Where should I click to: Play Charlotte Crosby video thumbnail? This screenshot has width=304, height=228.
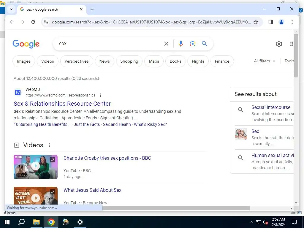tap(36, 167)
